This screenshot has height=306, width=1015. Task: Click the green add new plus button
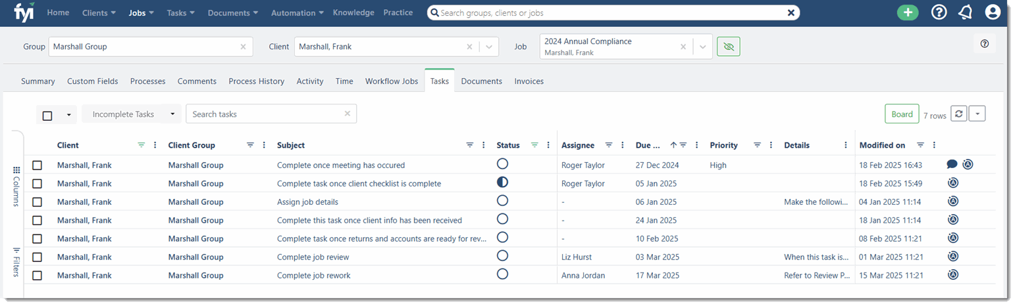click(908, 12)
